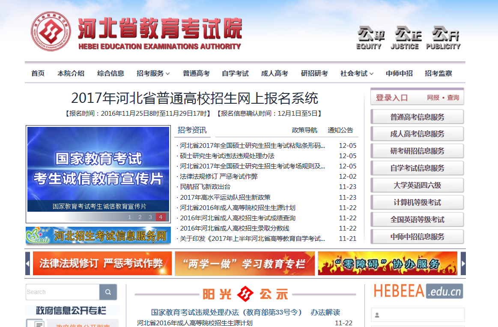498x327 pixels.
Task: Switch slideshow to slide 3
Action: tap(150, 217)
